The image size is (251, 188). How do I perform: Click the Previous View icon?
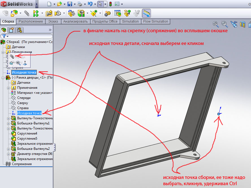pyautogui.click(x=233, y=24)
